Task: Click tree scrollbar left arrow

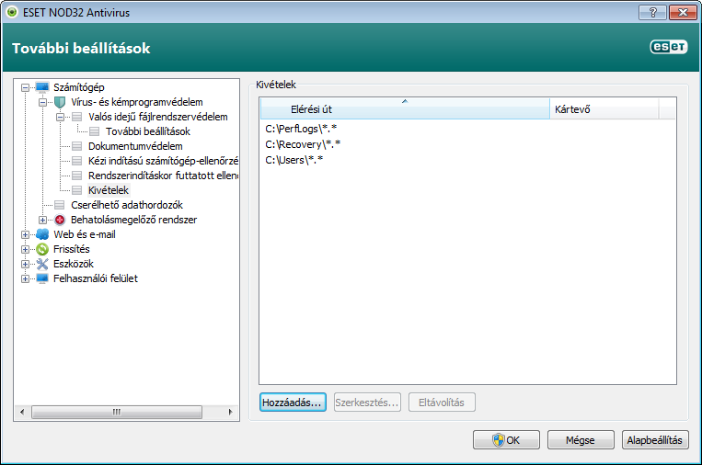Action: pos(22,412)
